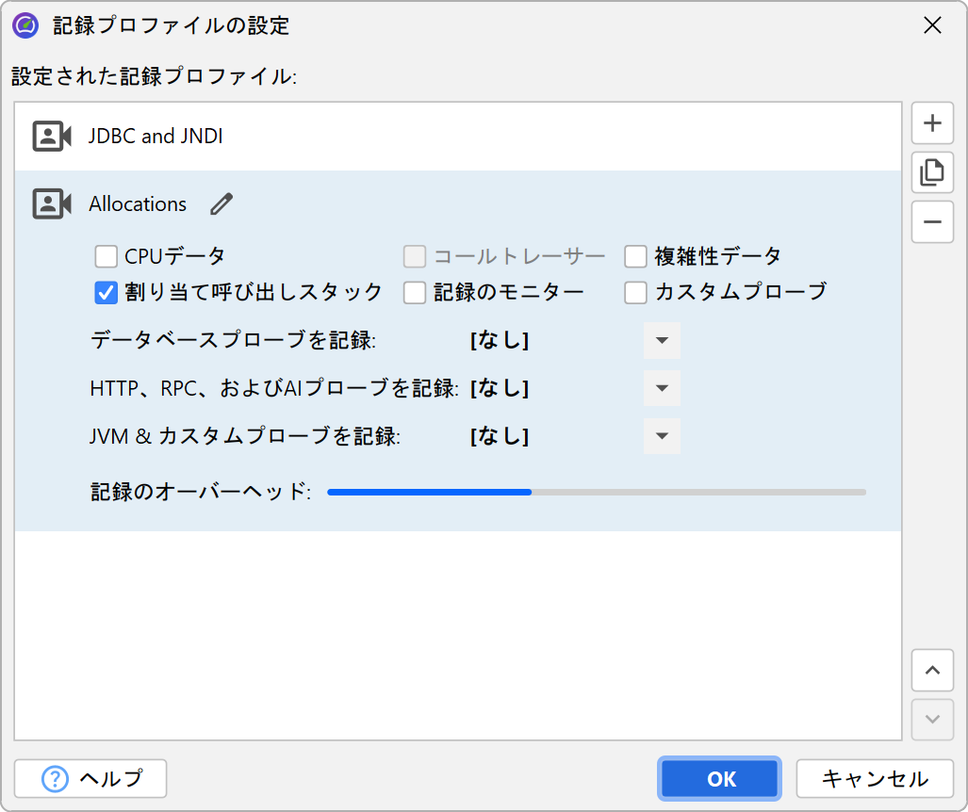The width and height of the screenshot is (968, 812).
Task: Click the 記録のオーバーヘッド progress bar
Action: (596, 492)
